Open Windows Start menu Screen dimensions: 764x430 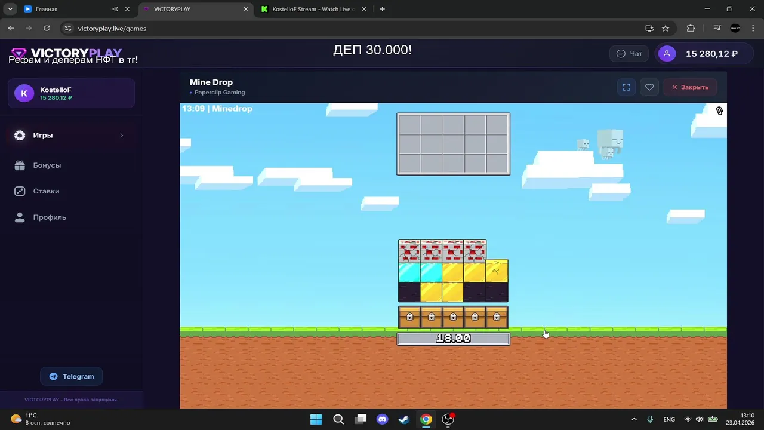pos(316,419)
